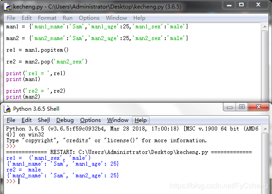Click the editor title text with file path
272x194 pixels.
click(x=97, y=7)
